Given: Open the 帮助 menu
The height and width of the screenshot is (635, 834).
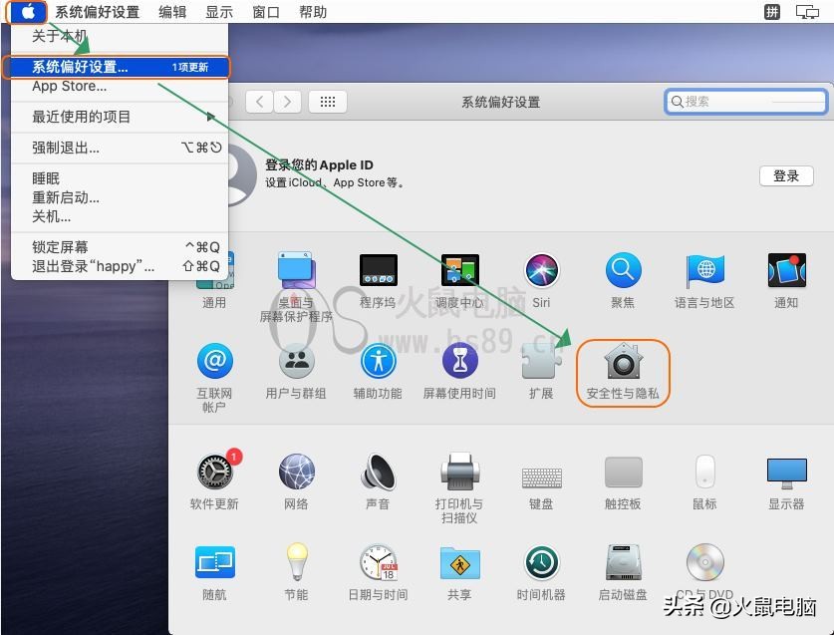Looking at the screenshot, I should click(313, 12).
